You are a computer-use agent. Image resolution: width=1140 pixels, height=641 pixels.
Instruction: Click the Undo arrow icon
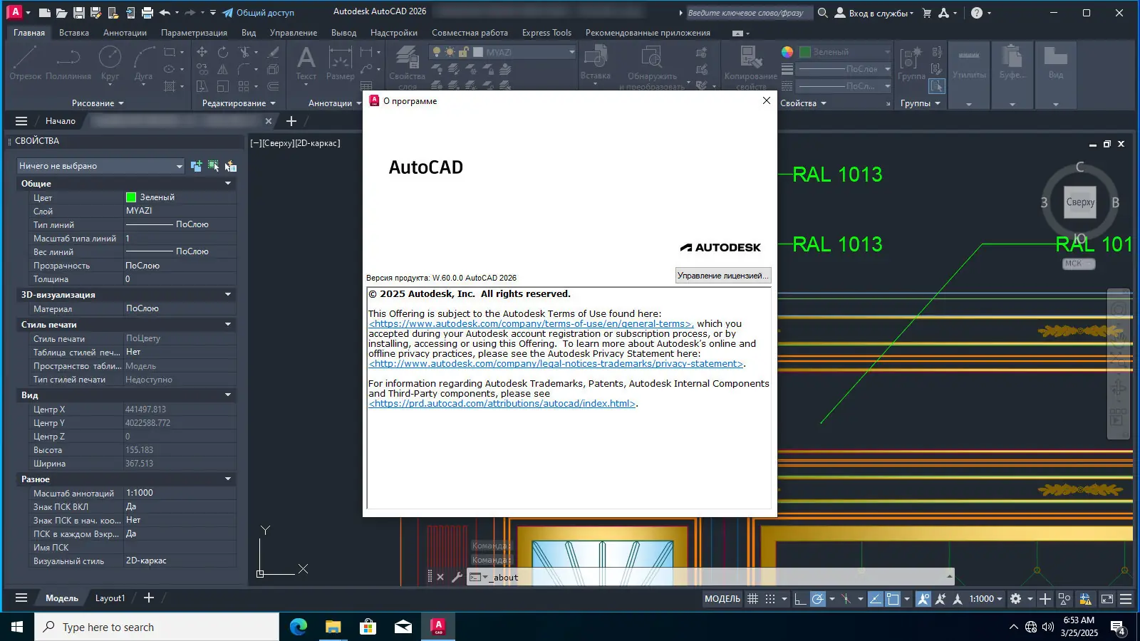point(165,13)
